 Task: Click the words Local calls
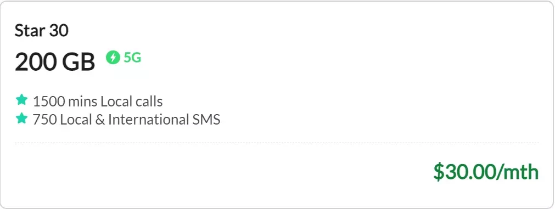(x=132, y=101)
